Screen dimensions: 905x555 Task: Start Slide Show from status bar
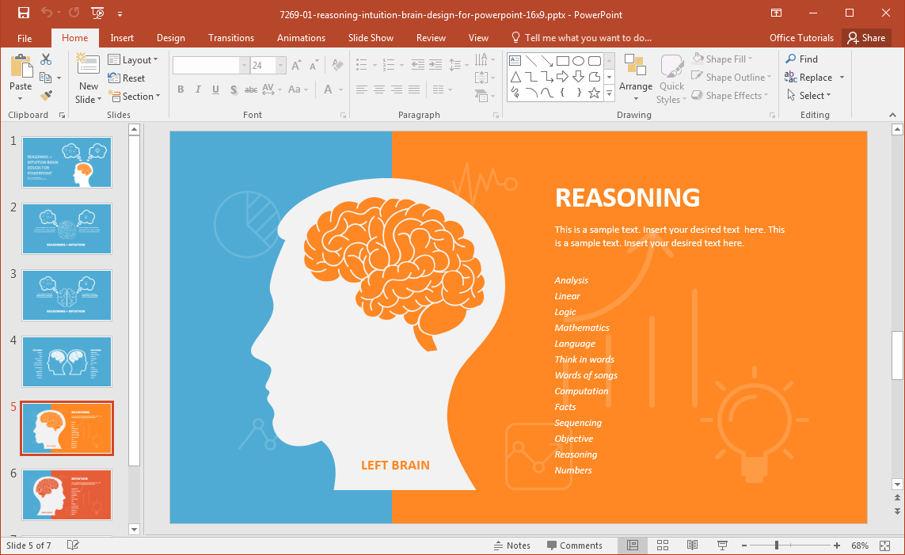tap(722, 545)
